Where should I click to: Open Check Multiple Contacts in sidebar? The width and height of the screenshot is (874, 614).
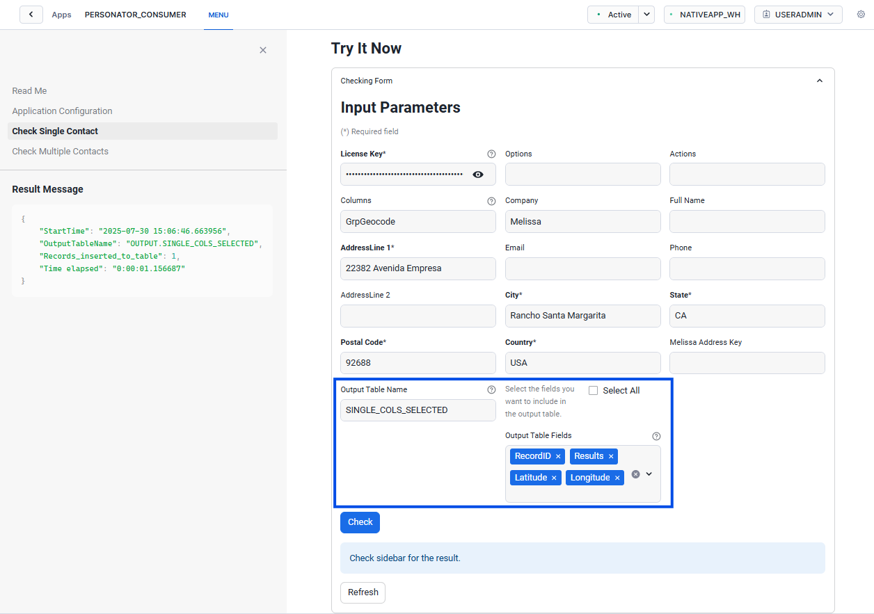60,152
